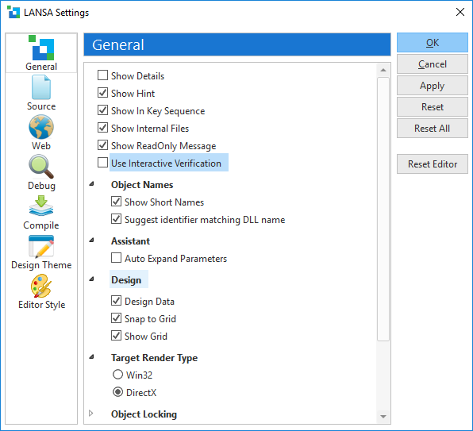Viewport: 473px width, 431px height.
Task: Select the Design Theme pencil icon
Action: pyautogui.click(x=41, y=247)
